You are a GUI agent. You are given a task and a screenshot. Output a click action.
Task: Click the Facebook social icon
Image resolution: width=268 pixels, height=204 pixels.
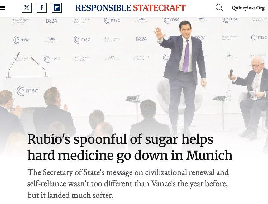click(42, 8)
